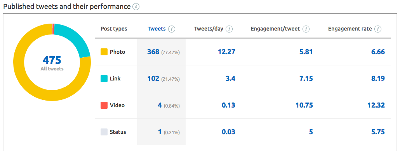The image size is (400, 154).
Task: Click the 475 All tweets total
Action: (52, 60)
